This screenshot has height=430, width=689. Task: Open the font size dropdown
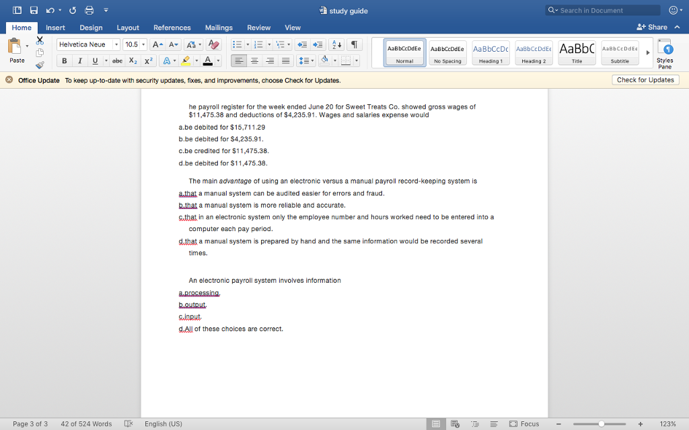coord(143,44)
